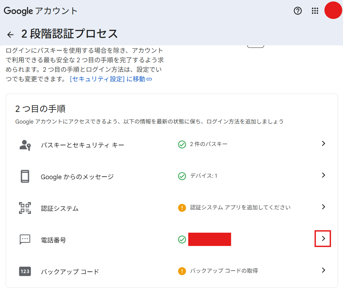The image size is (343, 290).
Task: Expand the Google からのメッセージ row chevron
Action: (x=324, y=175)
